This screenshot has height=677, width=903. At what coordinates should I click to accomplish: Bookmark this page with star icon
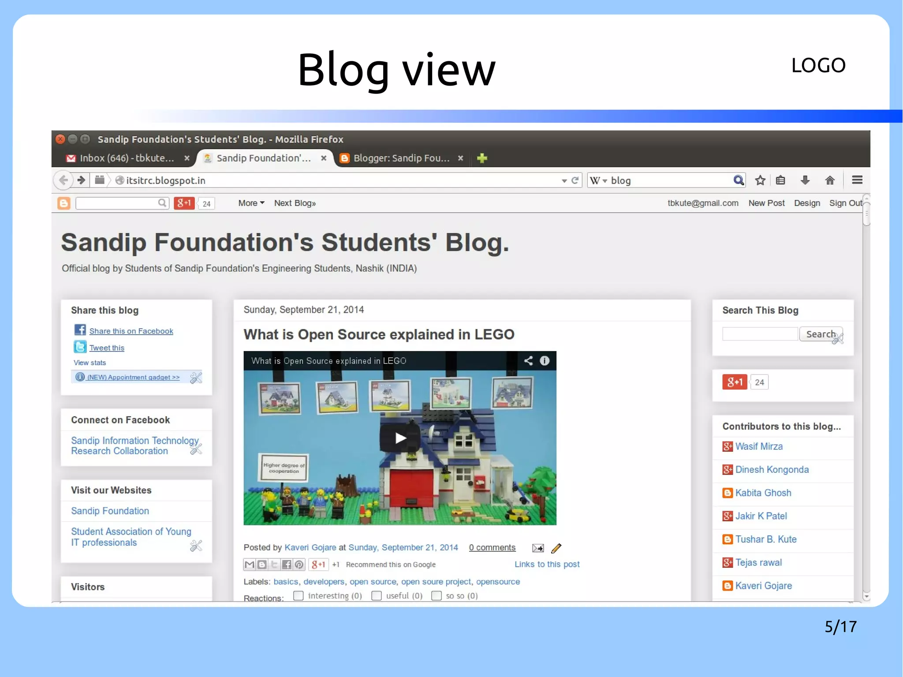(760, 180)
